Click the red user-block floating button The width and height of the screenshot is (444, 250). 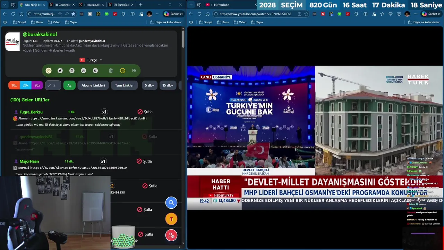[x=171, y=235]
